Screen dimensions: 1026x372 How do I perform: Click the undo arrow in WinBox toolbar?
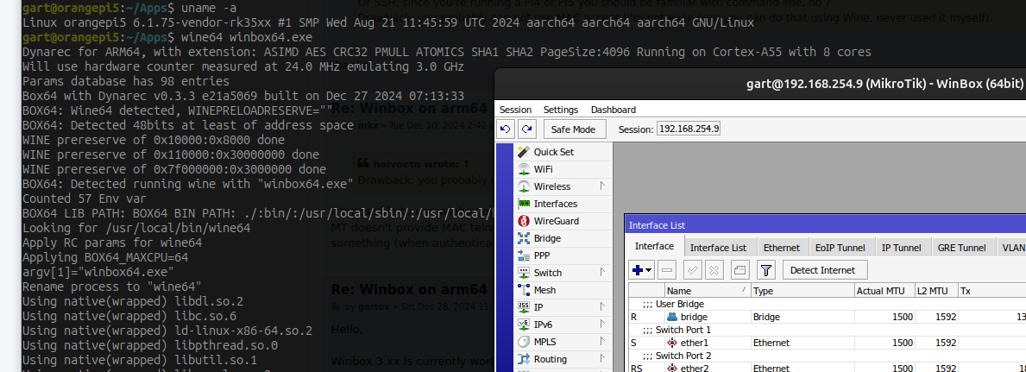(x=506, y=129)
